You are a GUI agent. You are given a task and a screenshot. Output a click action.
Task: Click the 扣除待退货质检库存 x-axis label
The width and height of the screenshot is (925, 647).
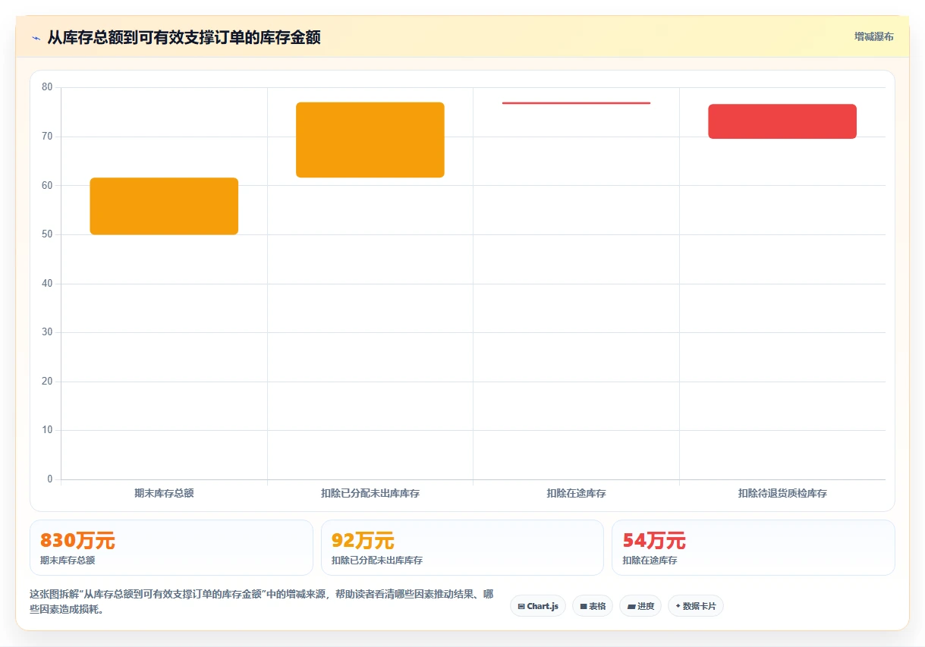point(782,493)
